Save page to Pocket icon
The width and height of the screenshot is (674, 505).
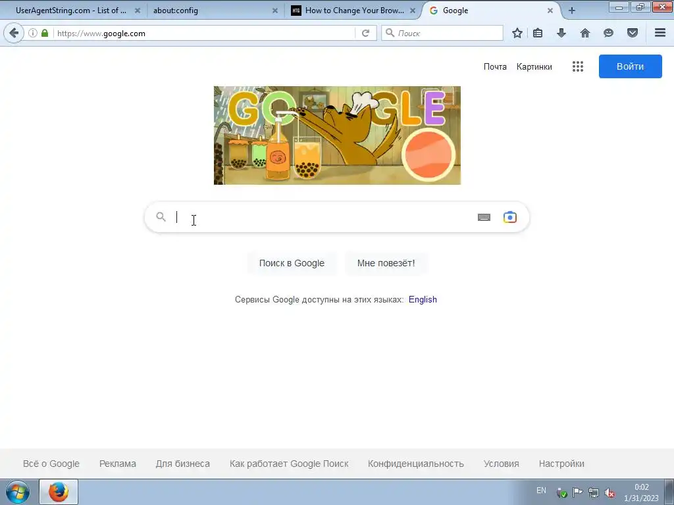(633, 33)
